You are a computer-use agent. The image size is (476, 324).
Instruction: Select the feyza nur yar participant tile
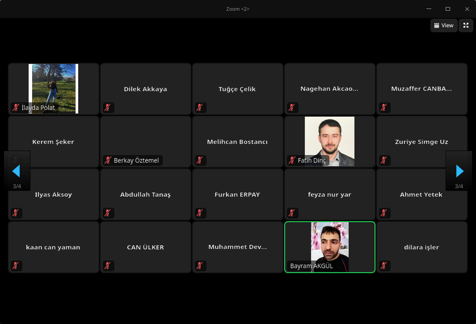pyautogui.click(x=330, y=194)
